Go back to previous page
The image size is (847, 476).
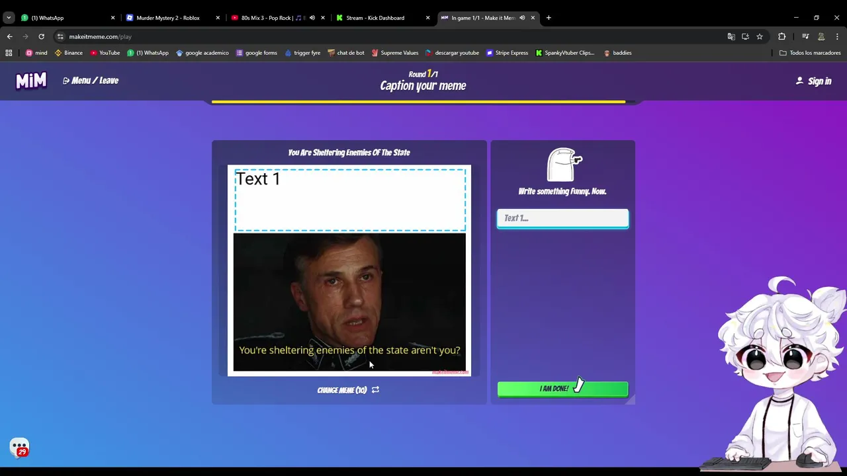(x=9, y=36)
